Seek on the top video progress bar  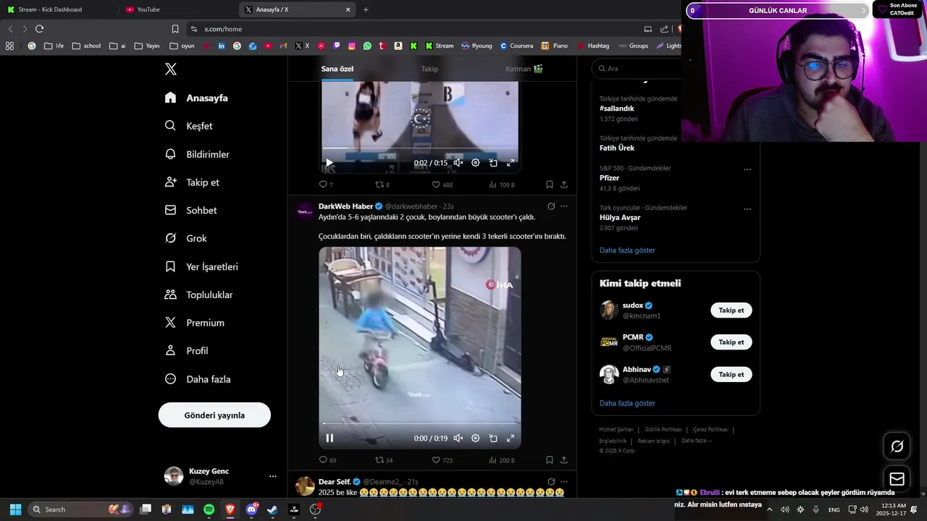pyautogui.click(x=420, y=148)
